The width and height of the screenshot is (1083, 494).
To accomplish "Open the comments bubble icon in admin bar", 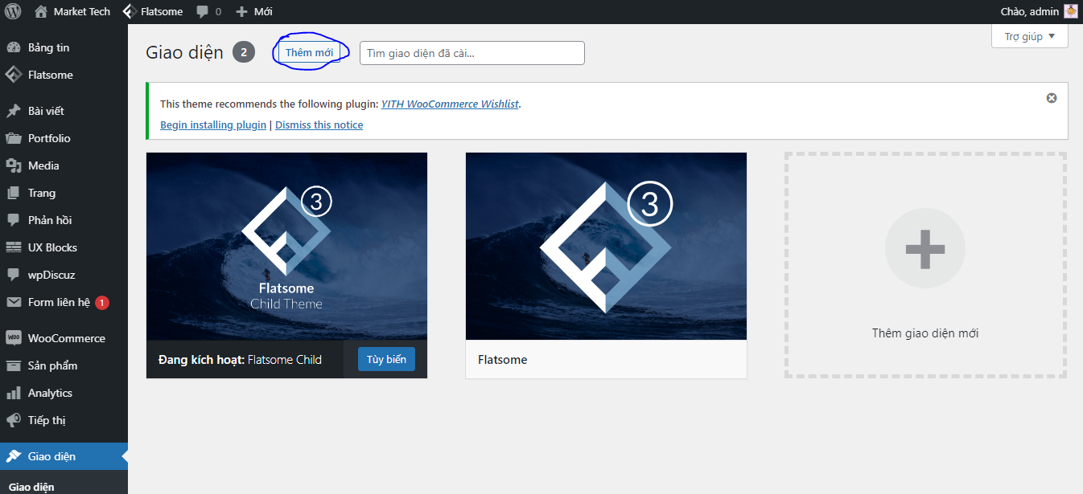I will pos(203,12).
